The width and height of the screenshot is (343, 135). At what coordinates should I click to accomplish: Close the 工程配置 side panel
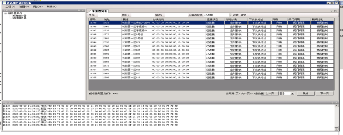[x=83, y=10]
